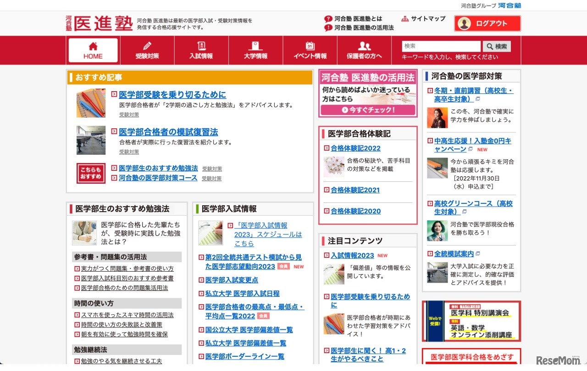Open 実力がつく問題集・参考書の使い方 link
This screenshot has height=371, width=587.
[x=127, y=269]
